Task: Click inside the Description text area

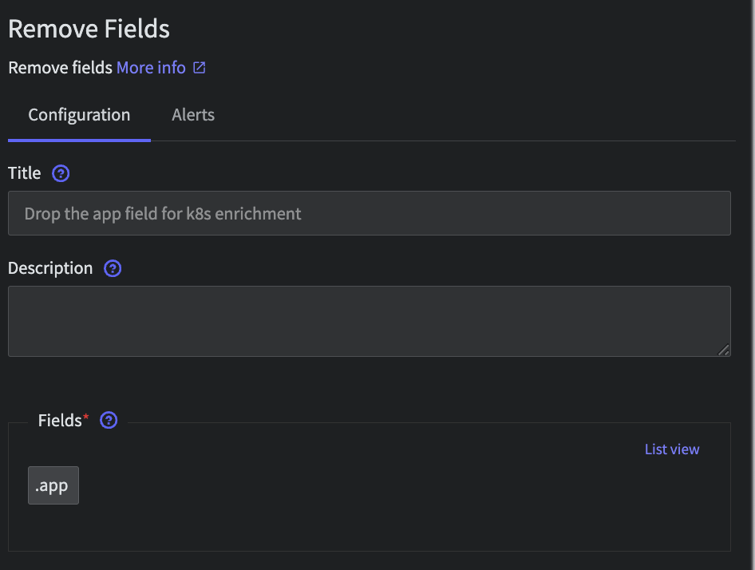Action: tap(370, 322)
